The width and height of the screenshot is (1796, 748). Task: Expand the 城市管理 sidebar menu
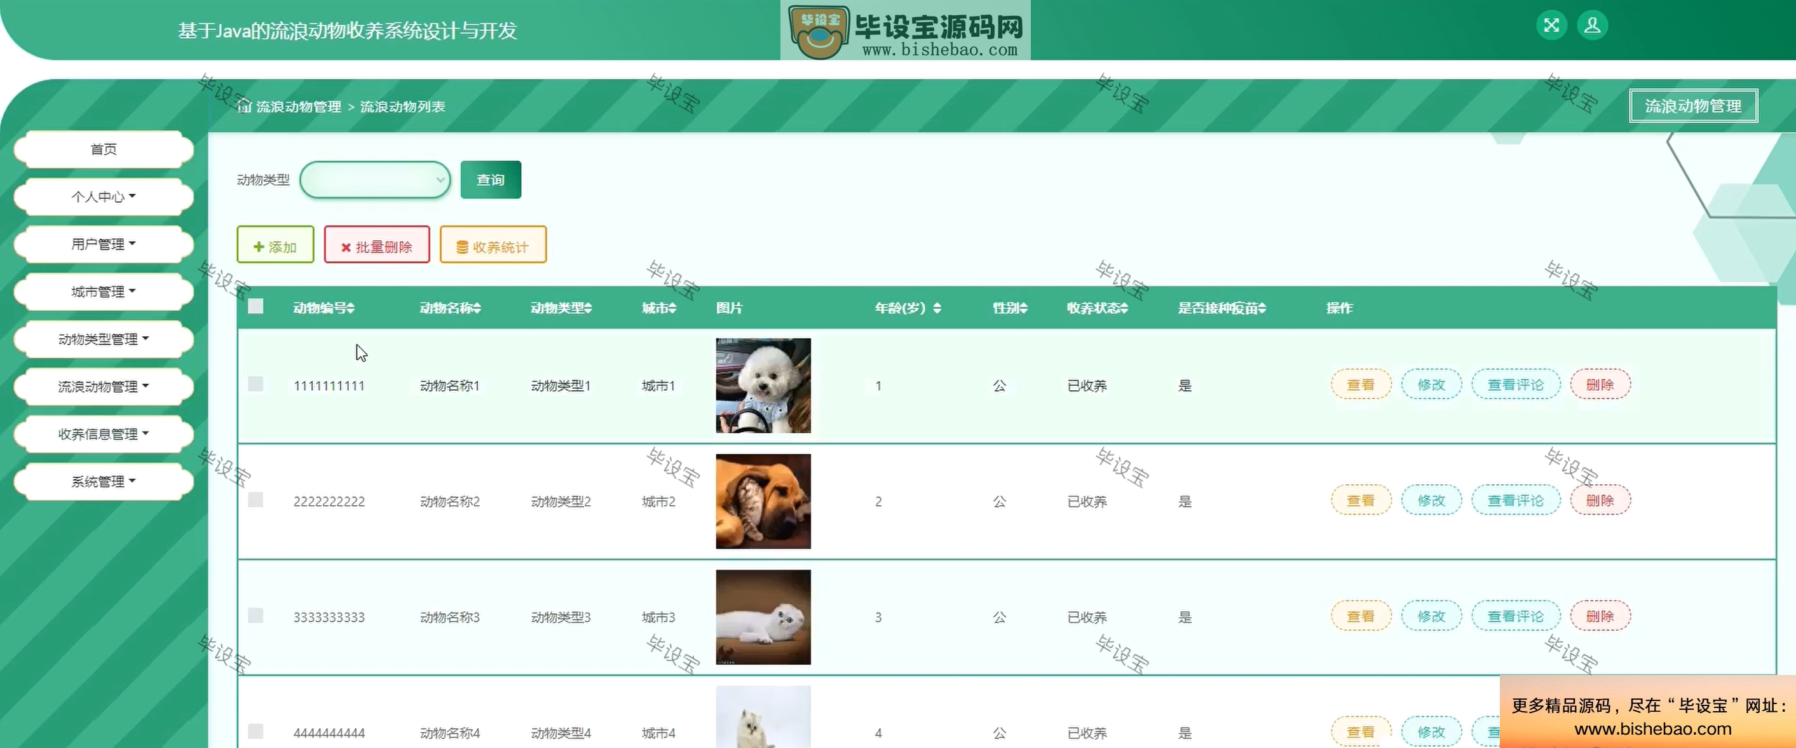(103, 292)
